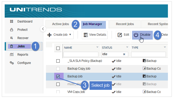Click the Disable power icon
The image size is (177, 102).
[x=136, y=35]
